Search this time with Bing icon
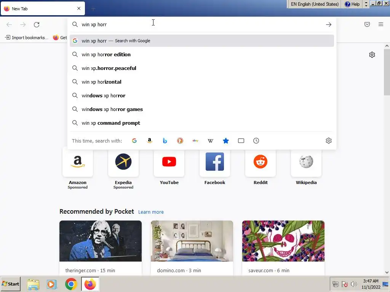This screenshot has width=390, height=292. coord(165,141)
